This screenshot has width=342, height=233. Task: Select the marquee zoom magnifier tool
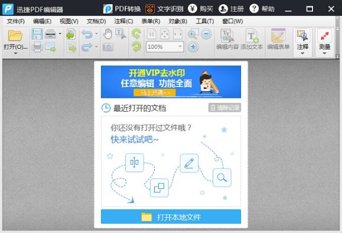pyautogui.click(x=193, y=34)
